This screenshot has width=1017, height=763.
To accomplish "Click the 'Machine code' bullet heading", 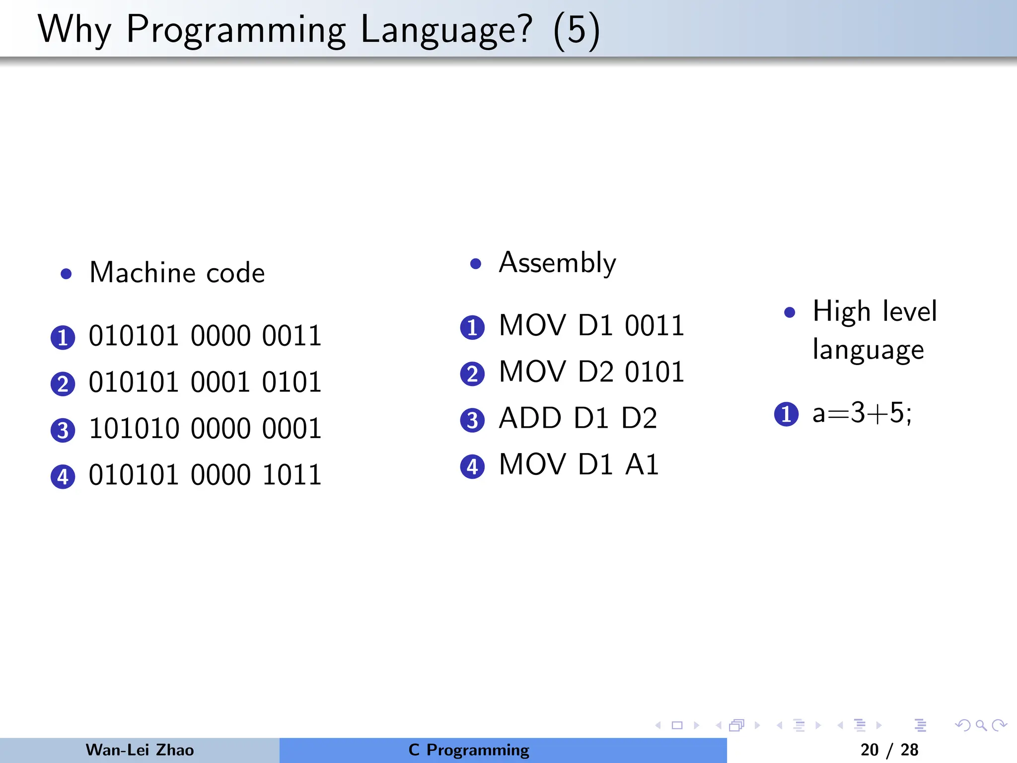I will (177, 273).
